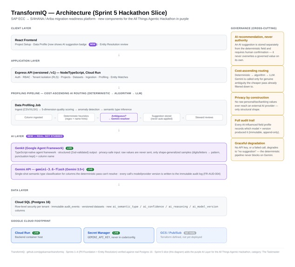Click the "AI LAYER" section label

(17, 136)
